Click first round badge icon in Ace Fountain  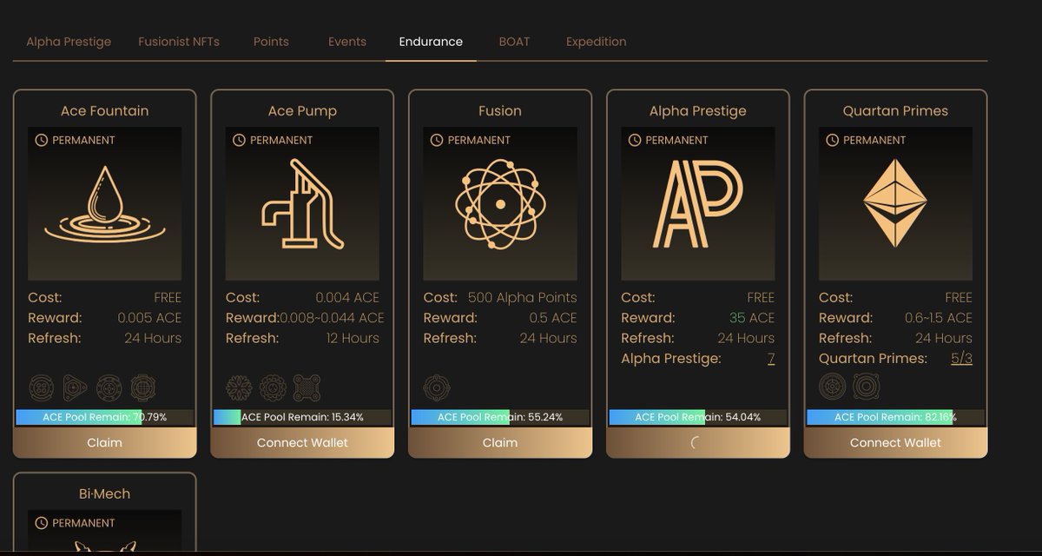coord(41,387)
